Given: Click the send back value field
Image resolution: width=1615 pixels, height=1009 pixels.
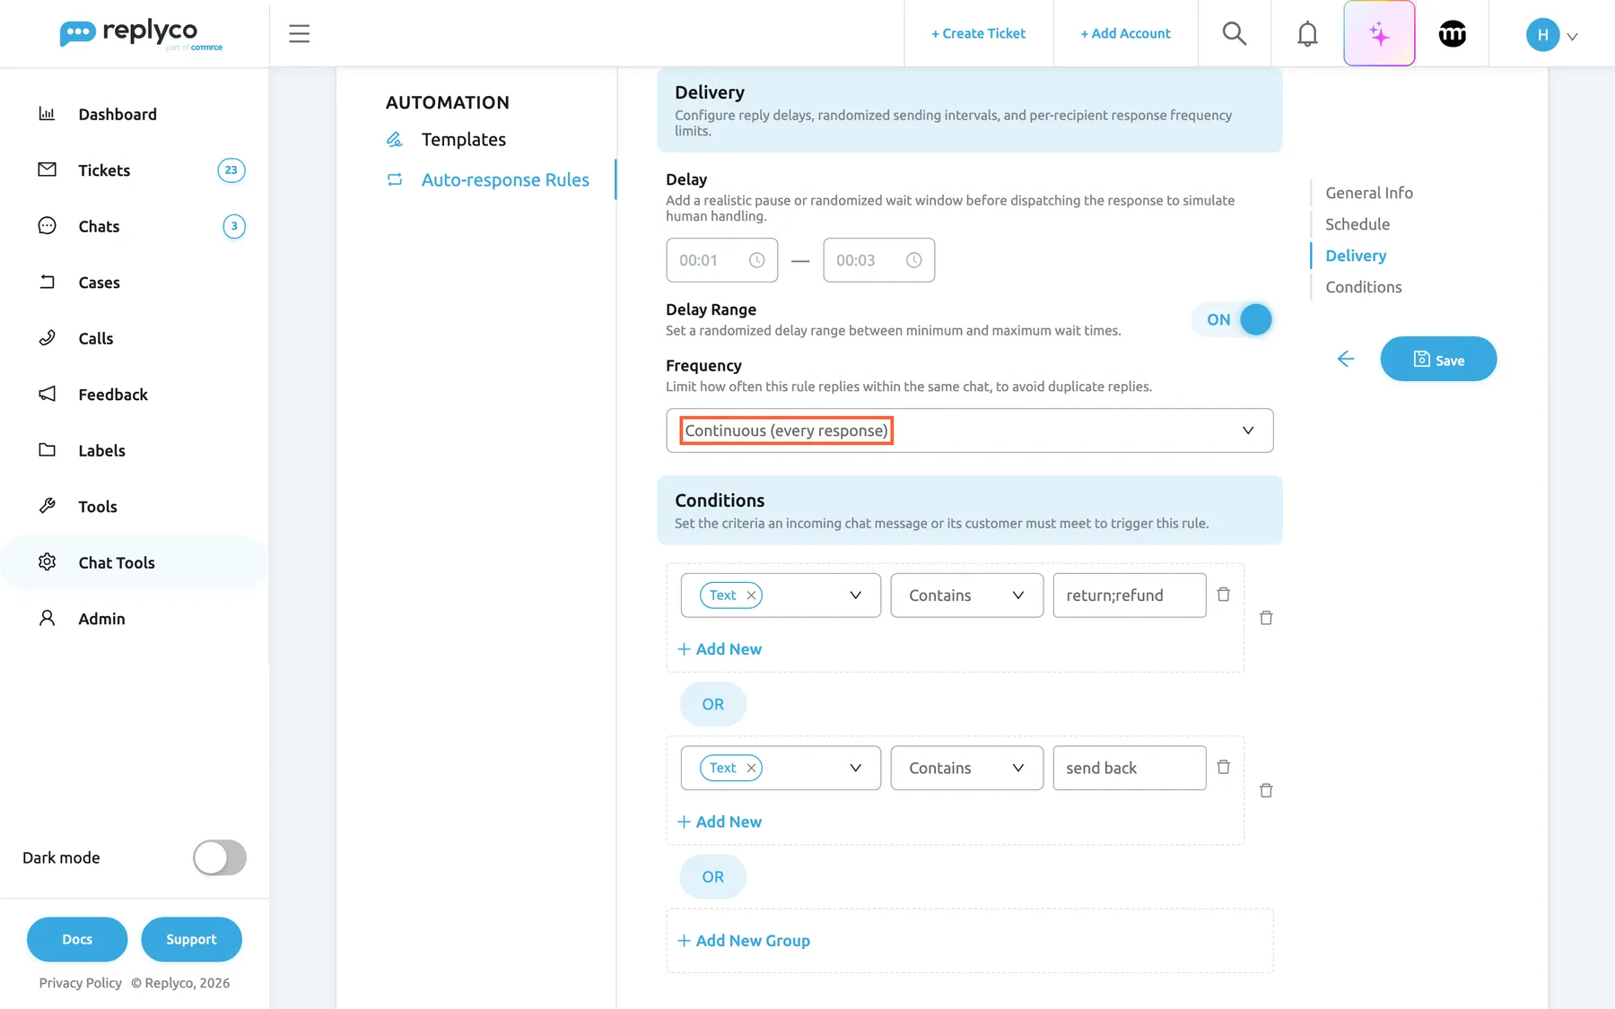Looking at the screenshot, I should coord(1129,768).
